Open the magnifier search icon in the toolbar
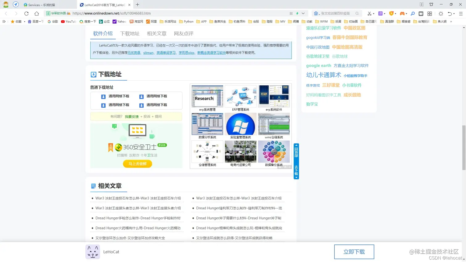 tap(413, 13)
